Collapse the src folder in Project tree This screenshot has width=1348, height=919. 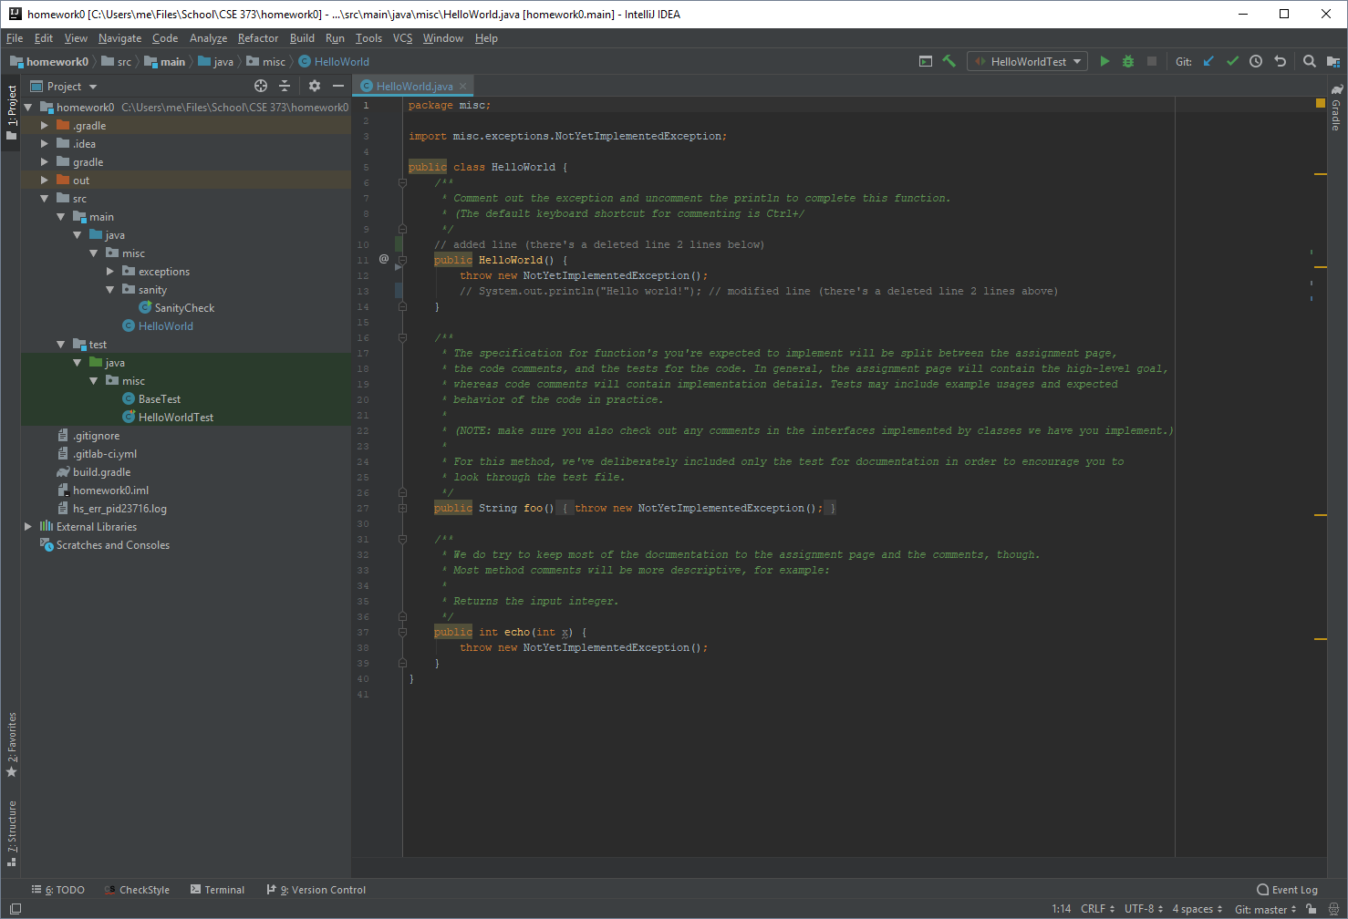42,198
